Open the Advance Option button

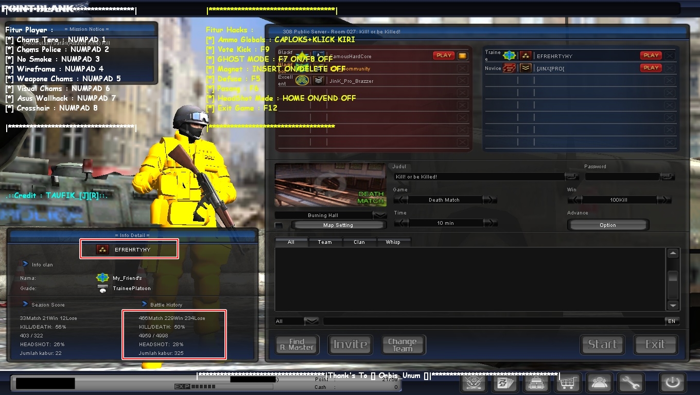[x=608, y=225]
